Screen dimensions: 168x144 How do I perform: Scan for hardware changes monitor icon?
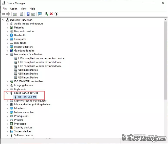point(40,14)
